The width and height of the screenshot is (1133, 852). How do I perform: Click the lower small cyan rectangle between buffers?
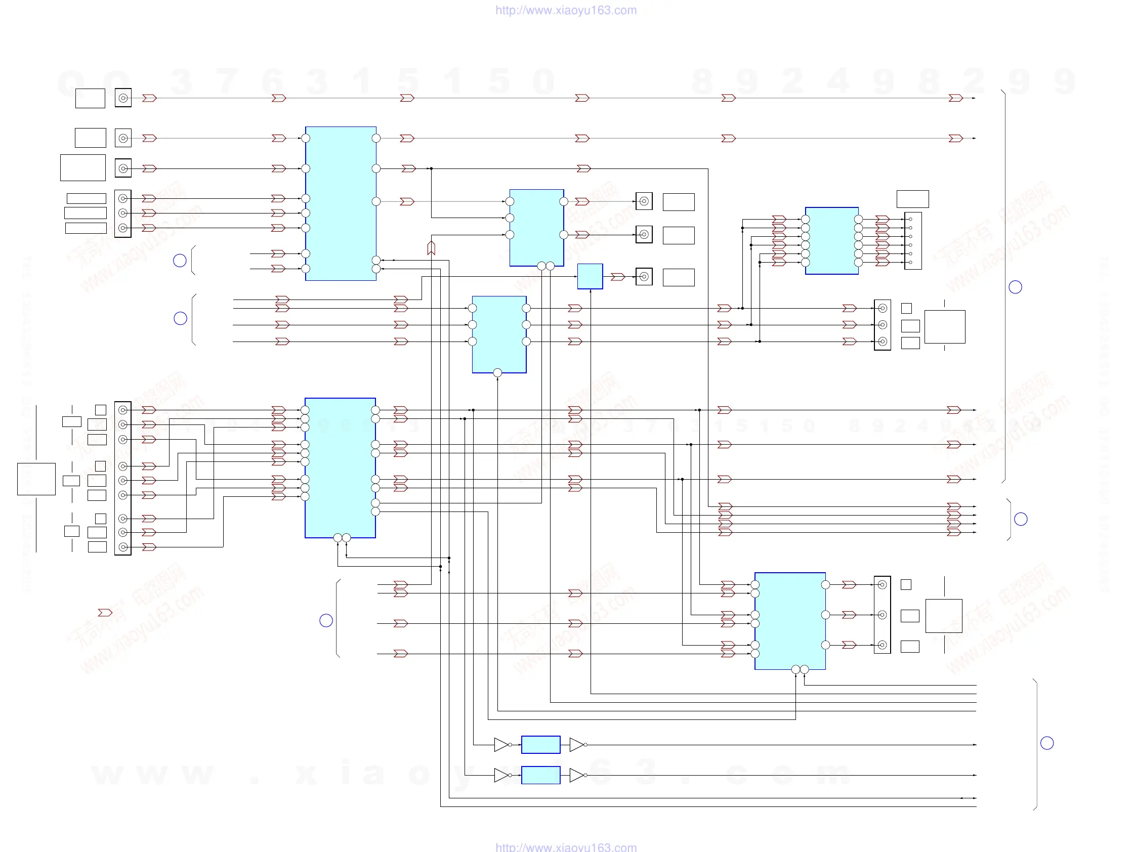click(x=540, y=775)
